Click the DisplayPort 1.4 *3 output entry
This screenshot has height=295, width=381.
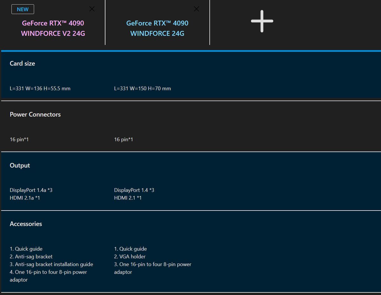[134, 190]
